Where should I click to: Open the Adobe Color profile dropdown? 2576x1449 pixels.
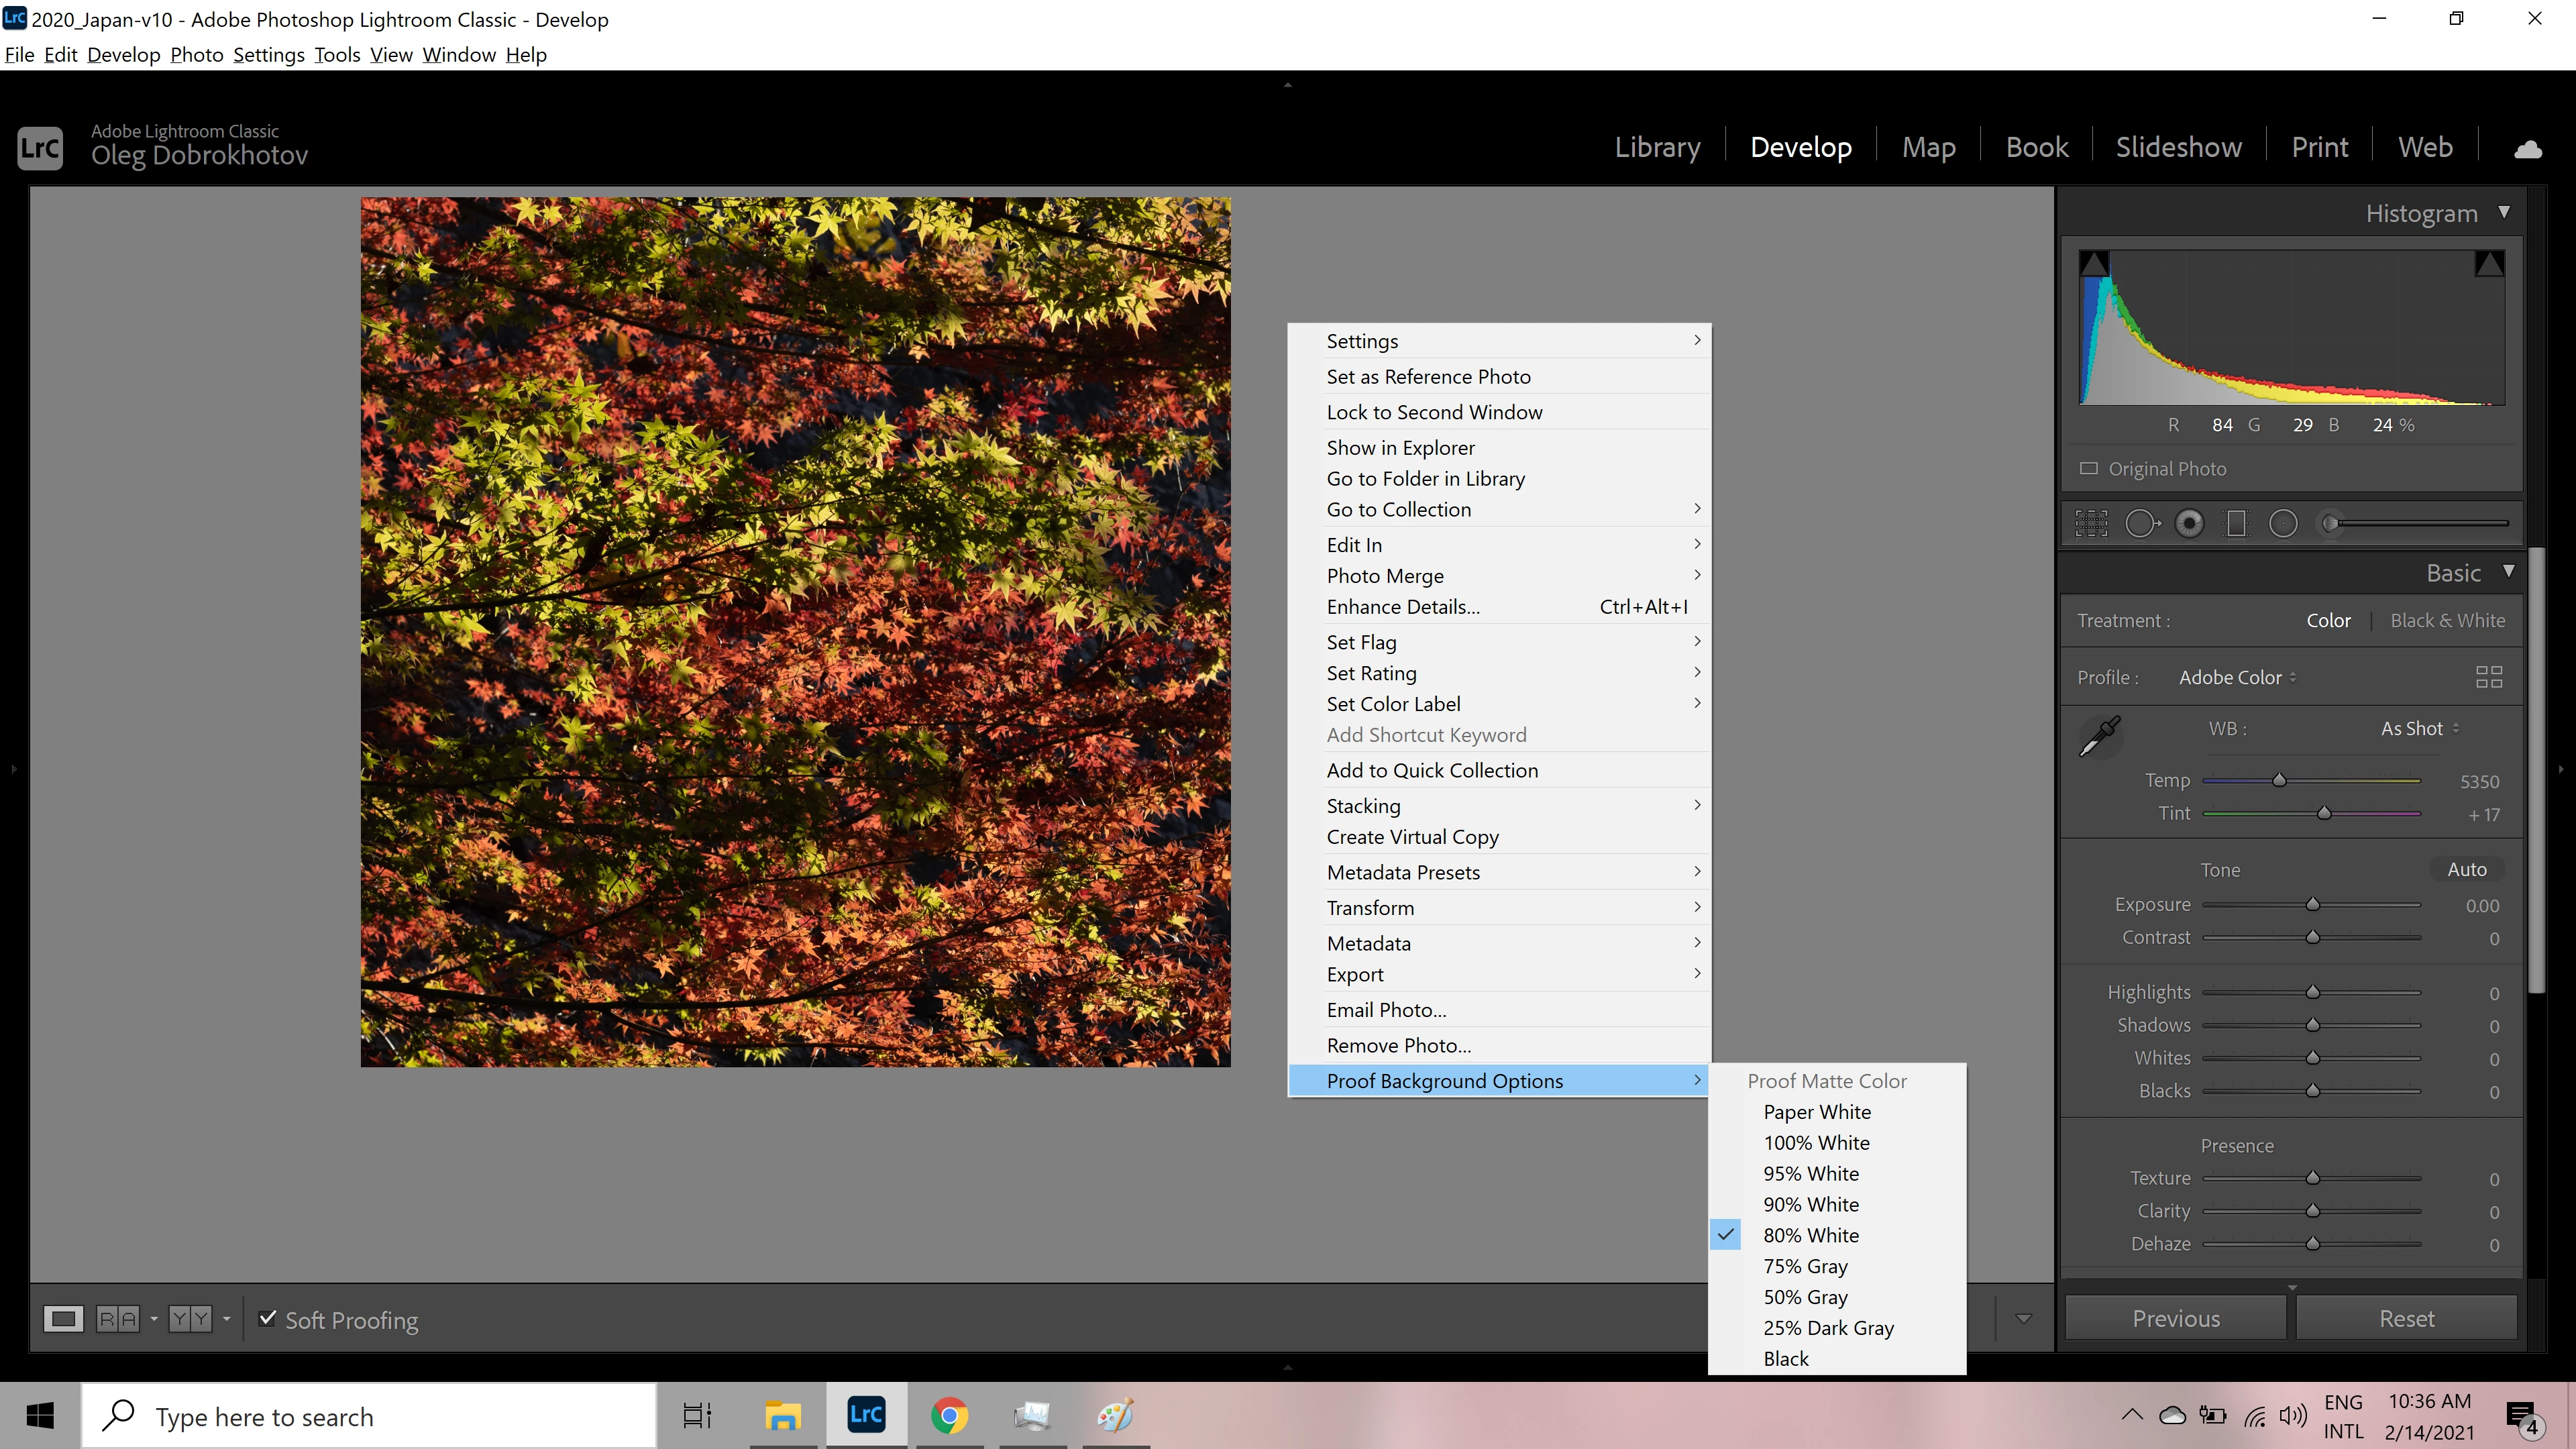pyautogui.click(x=2237, y=677)
